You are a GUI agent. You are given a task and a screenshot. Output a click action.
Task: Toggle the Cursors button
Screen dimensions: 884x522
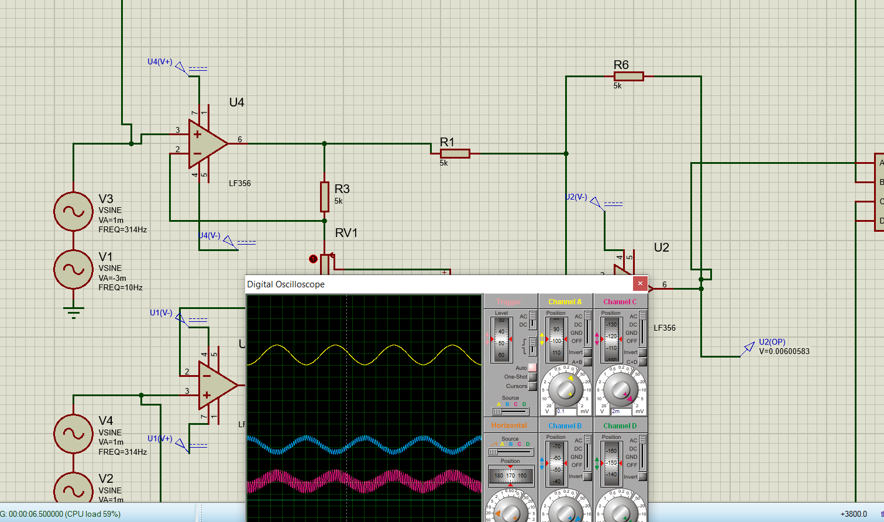(532, 386)
